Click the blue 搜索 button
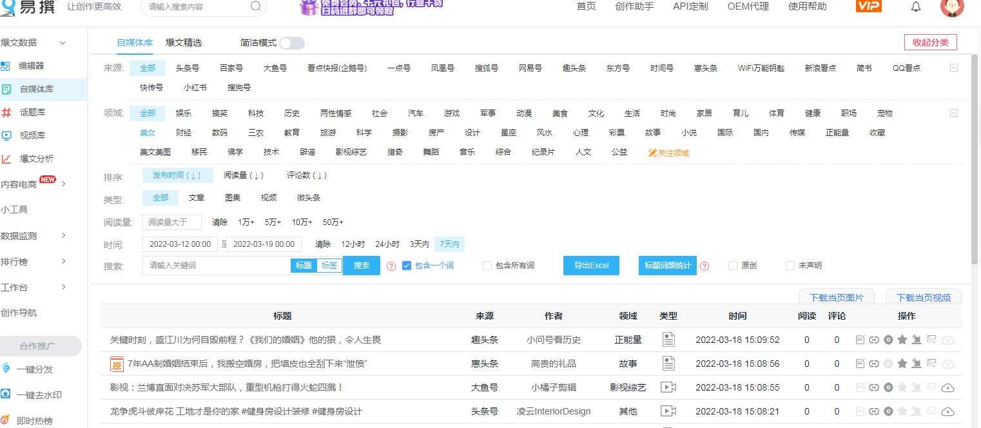 pos(362,266)
